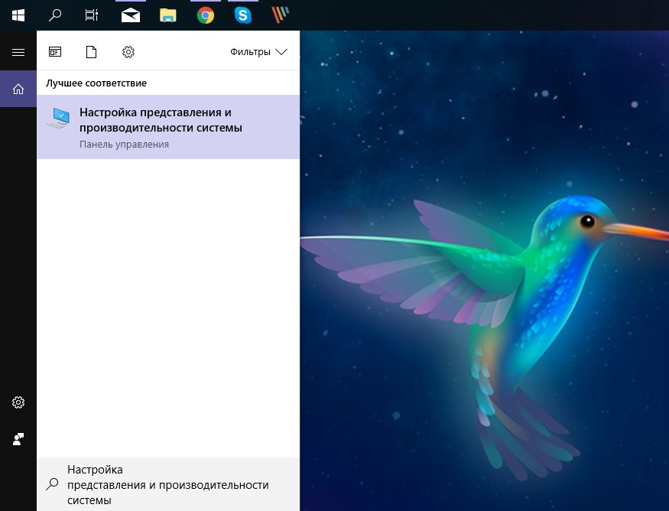Viewport: 669px width, 511px height.
Task: Select the Documents search filter icon
Action: [91, 52]
